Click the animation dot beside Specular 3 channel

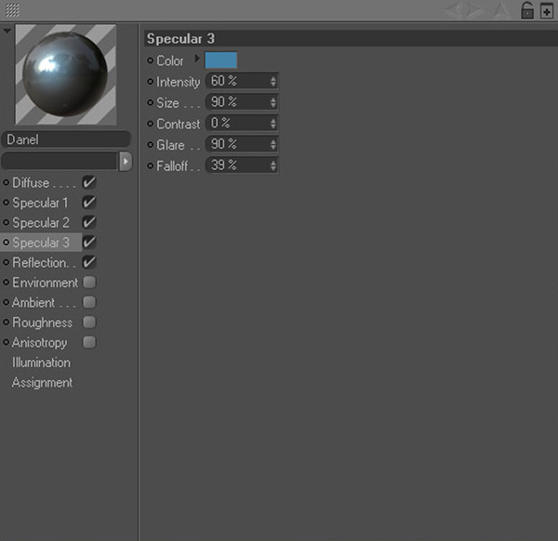pyautogui.click(x=6, y=243)
